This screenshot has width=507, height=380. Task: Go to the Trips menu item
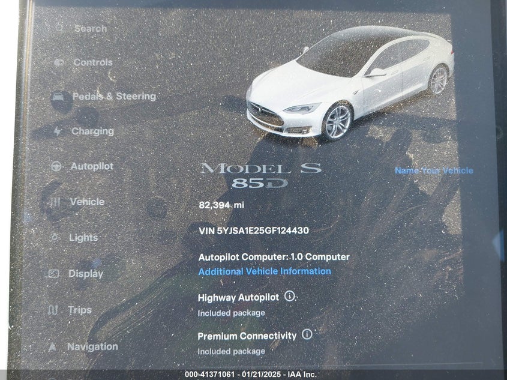click(x=80, y=310)
